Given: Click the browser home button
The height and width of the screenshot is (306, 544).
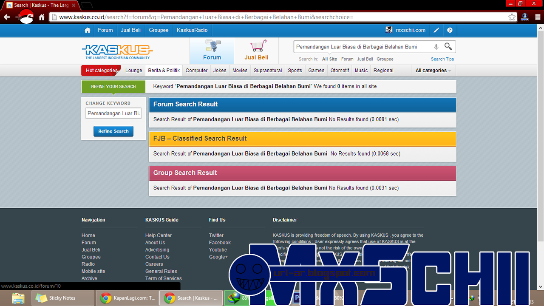Looking at the screenshot, I should coord(42,17).
